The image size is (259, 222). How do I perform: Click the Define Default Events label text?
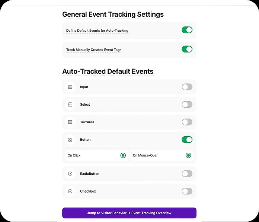pyautogui.click(x=97, y=30)
